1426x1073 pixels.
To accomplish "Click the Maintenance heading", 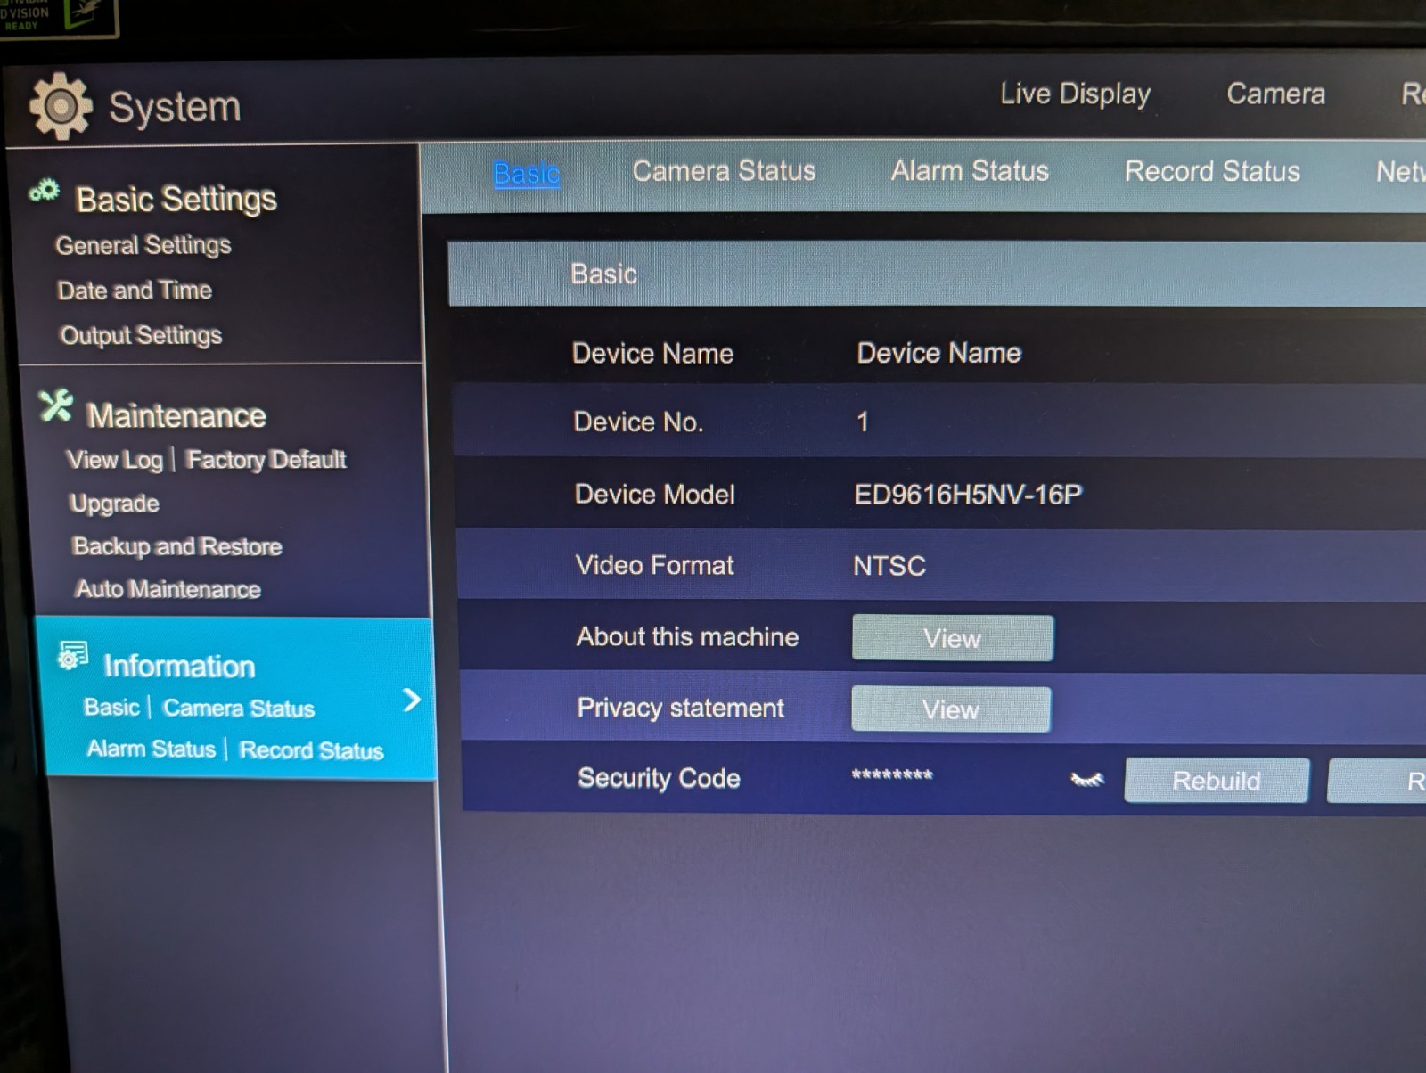I will tap(176, 416).
